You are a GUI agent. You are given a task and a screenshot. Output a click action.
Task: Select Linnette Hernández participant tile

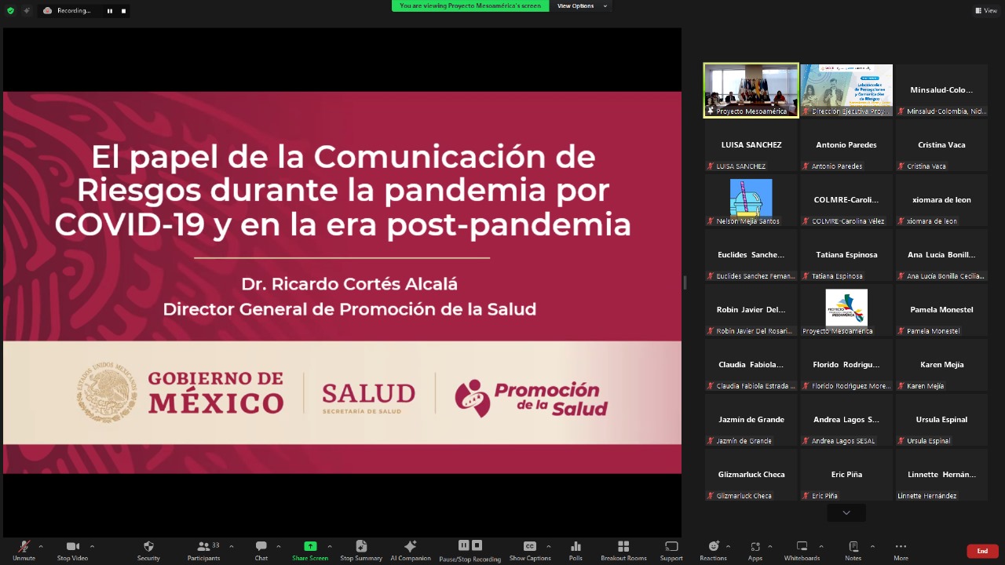click(x=941, y=475)
